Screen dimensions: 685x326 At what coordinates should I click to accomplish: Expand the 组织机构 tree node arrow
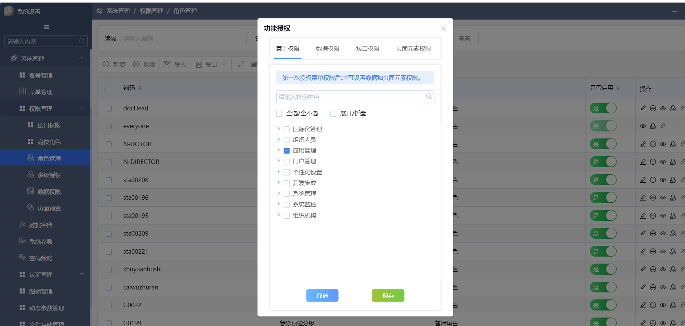pos(279,215)
